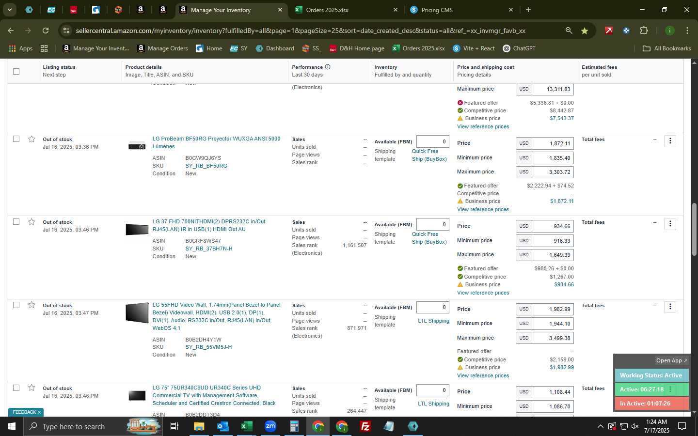Screen dimensions: 698x436
Task: Click the LG 55FHD Video Wall thumbnail
Action: [x=137, y=312]
